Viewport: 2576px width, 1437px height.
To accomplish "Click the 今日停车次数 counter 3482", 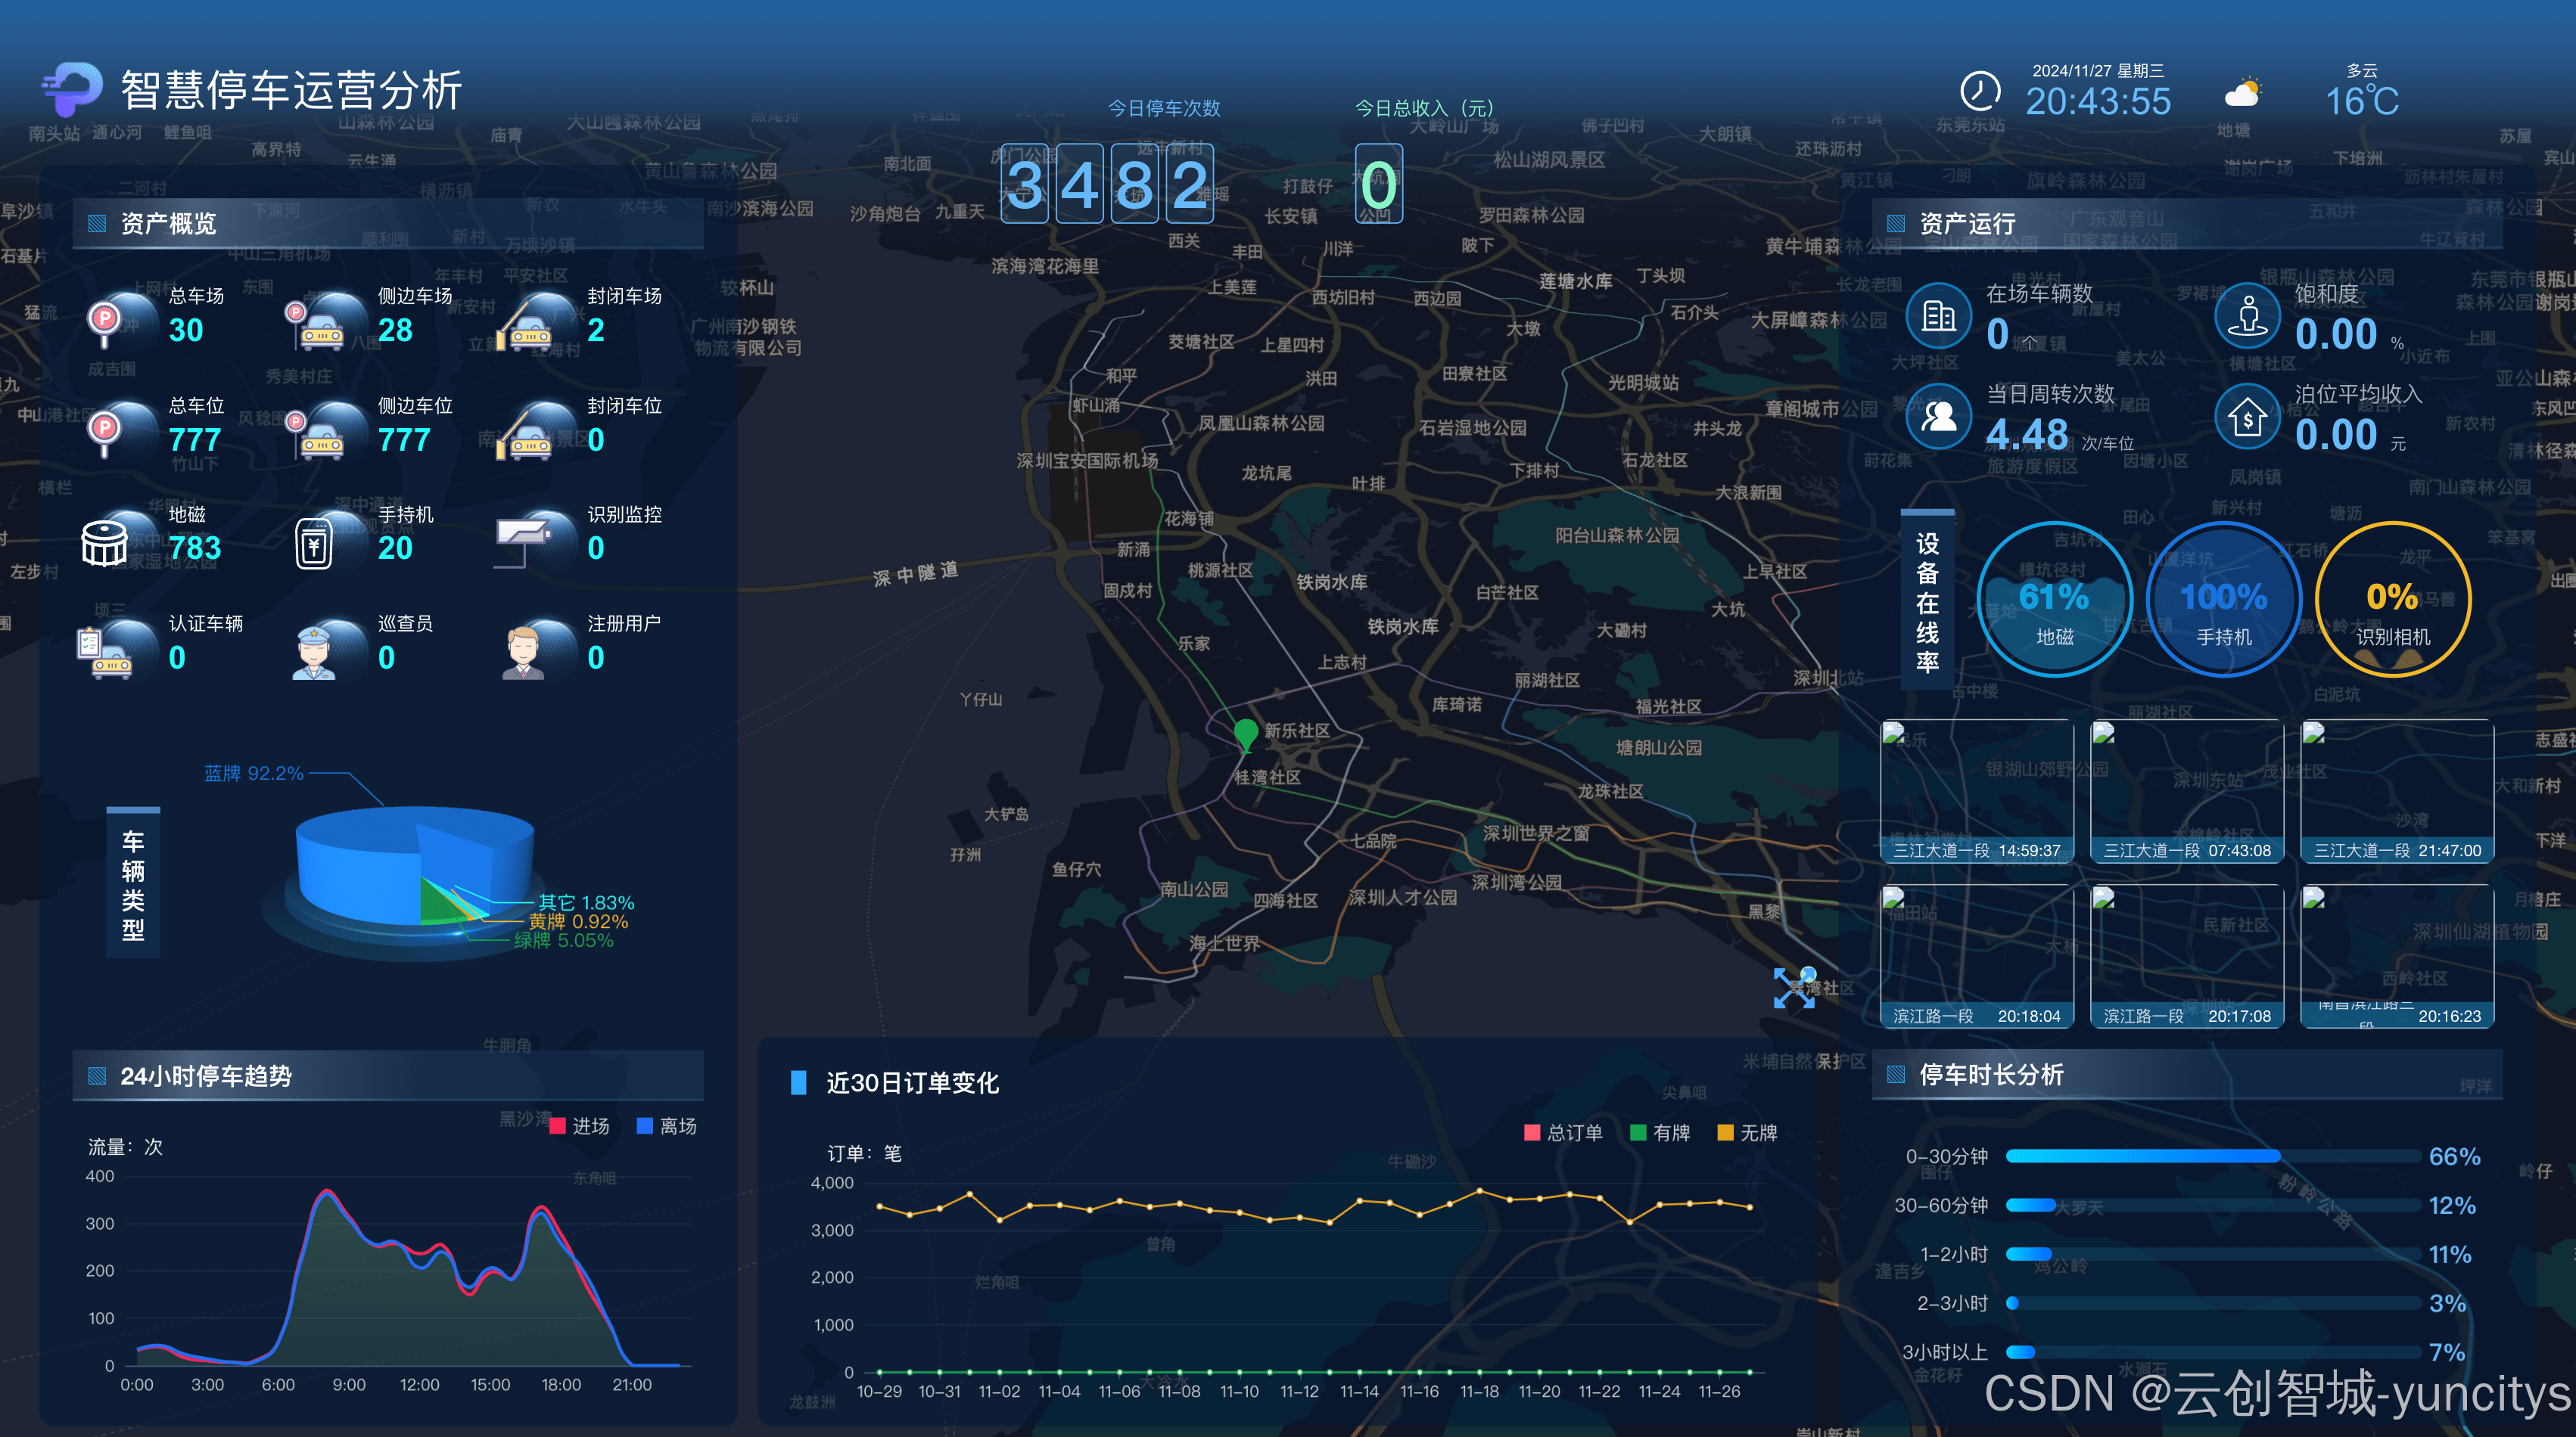I will point(1107,184).
